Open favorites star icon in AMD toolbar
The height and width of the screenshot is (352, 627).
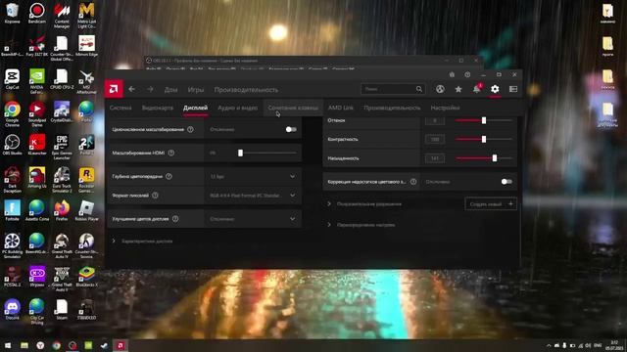458,89
